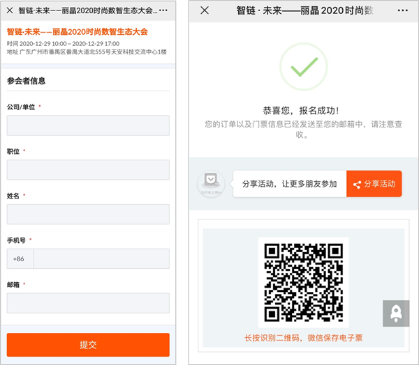Click the organizer avatar icon beside share bubble
This screenshot has width=419, height=365.
point(211,184)
